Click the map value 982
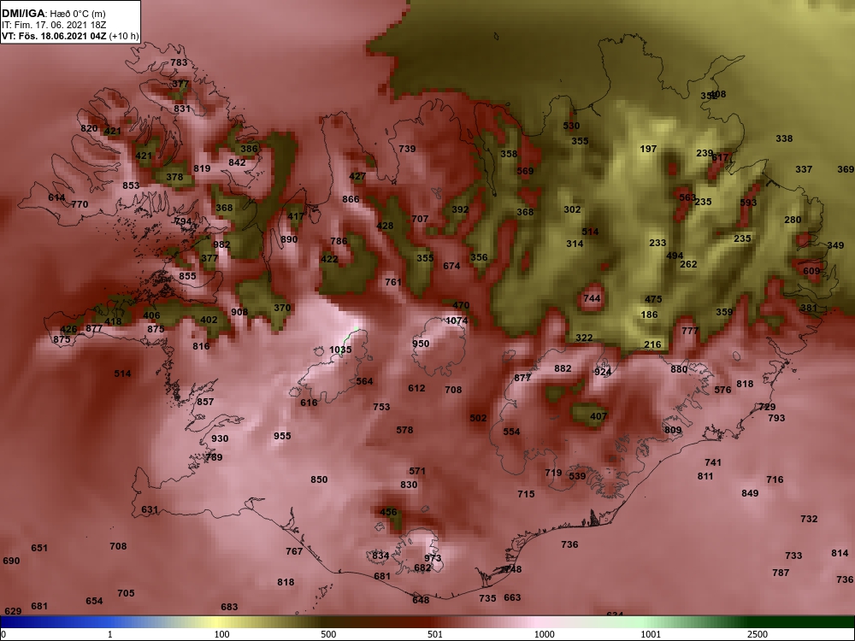855x641 pixels. (221, 244)
